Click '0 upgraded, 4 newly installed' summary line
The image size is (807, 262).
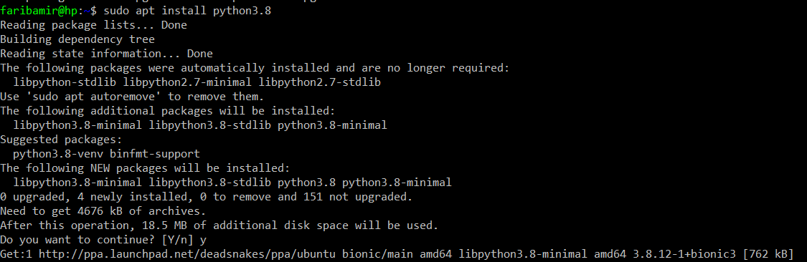point(207,196)
